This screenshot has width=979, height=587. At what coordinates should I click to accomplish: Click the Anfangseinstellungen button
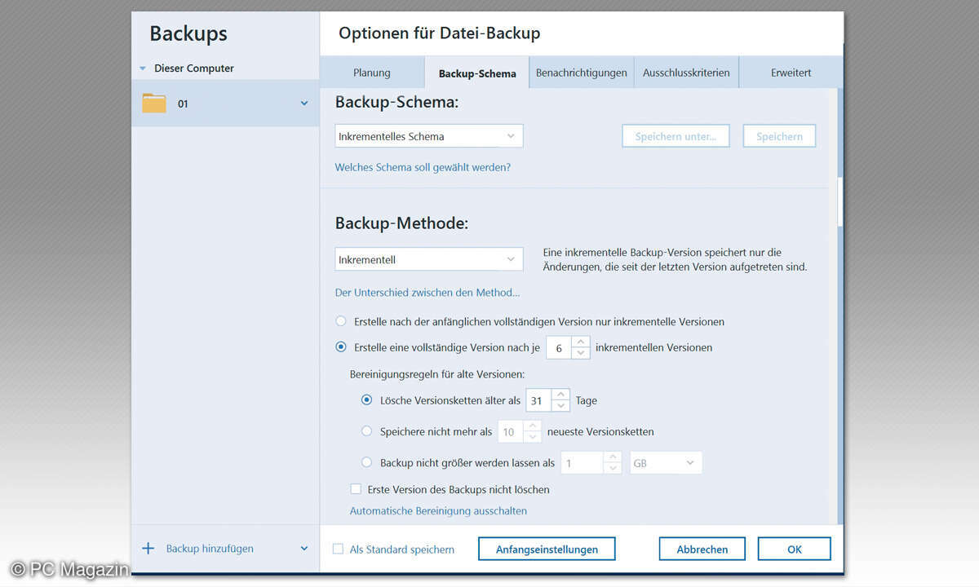[x=547, y=549]
